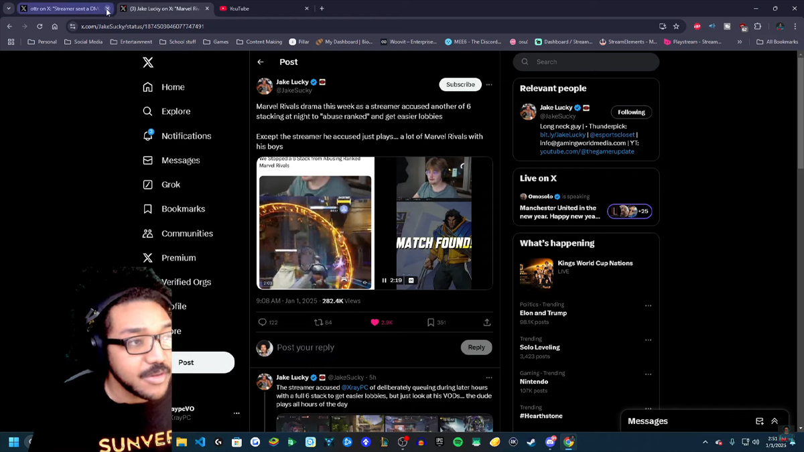Open your Bookmarks
804x452 pixels.
click(x=183, y=208)
